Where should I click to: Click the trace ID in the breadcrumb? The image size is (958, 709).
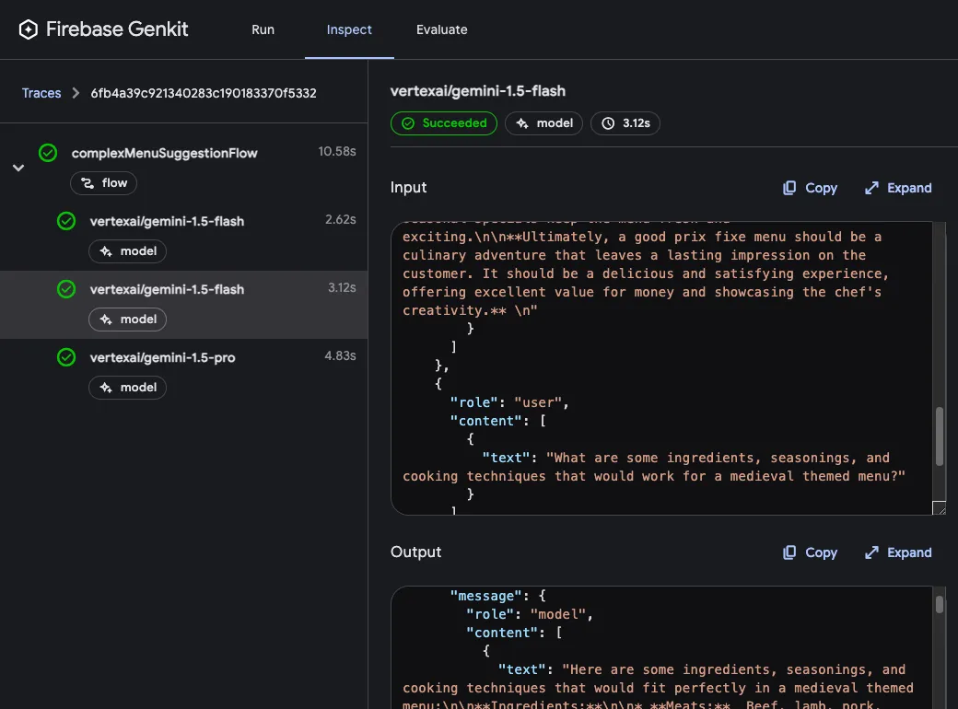203,93
